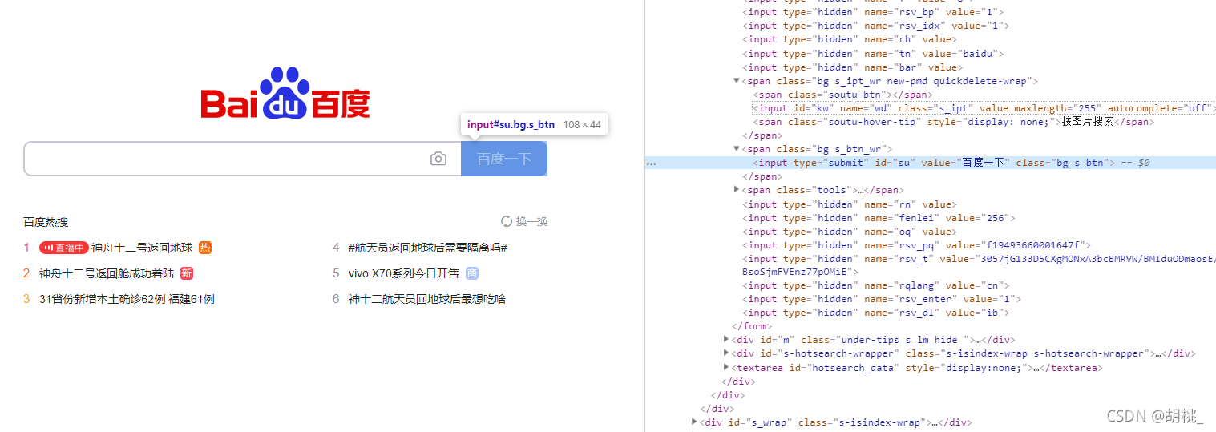
Task: Refresh hot searches via 换一换
Action: 524,221
